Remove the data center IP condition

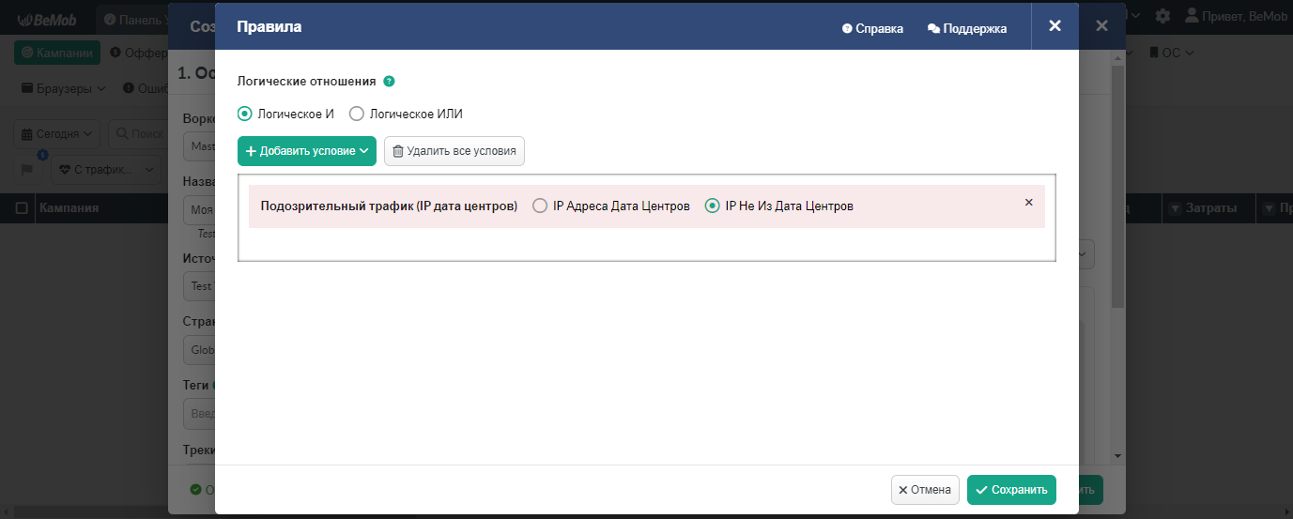coord(1028,202)
